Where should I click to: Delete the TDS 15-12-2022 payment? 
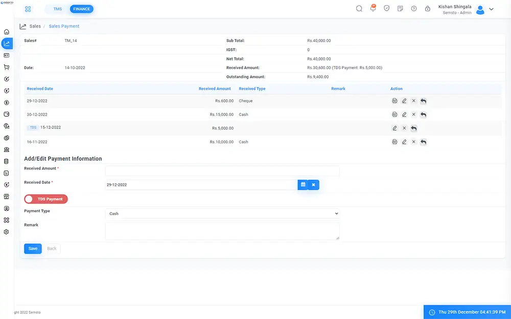tap(404, 128)
